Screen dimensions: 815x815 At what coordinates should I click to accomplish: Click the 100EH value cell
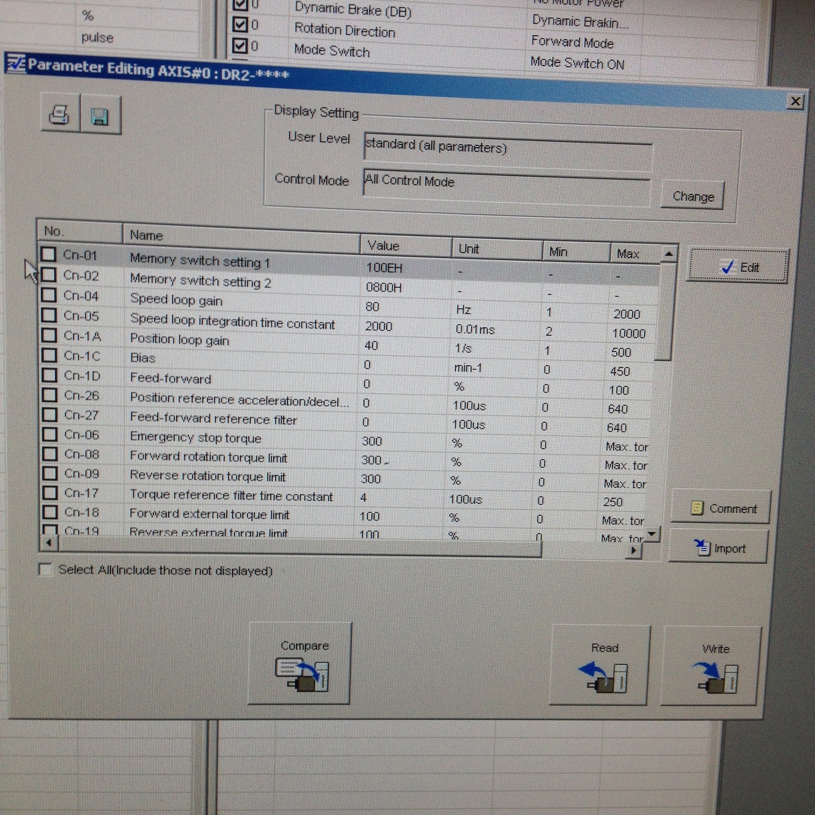click(384, 268)
